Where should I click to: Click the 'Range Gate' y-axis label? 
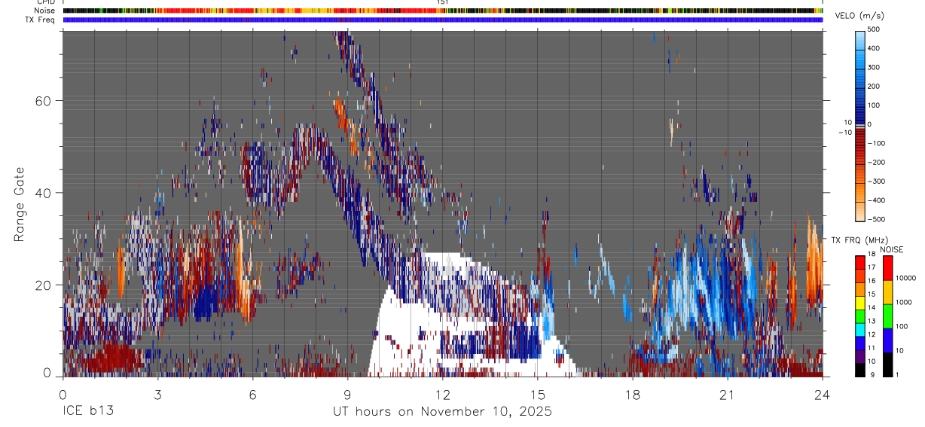coord(20,204)
